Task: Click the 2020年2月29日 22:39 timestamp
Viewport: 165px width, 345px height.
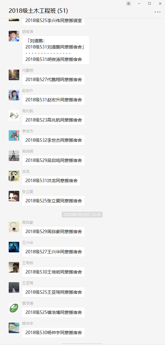Action: pos(82,214)
